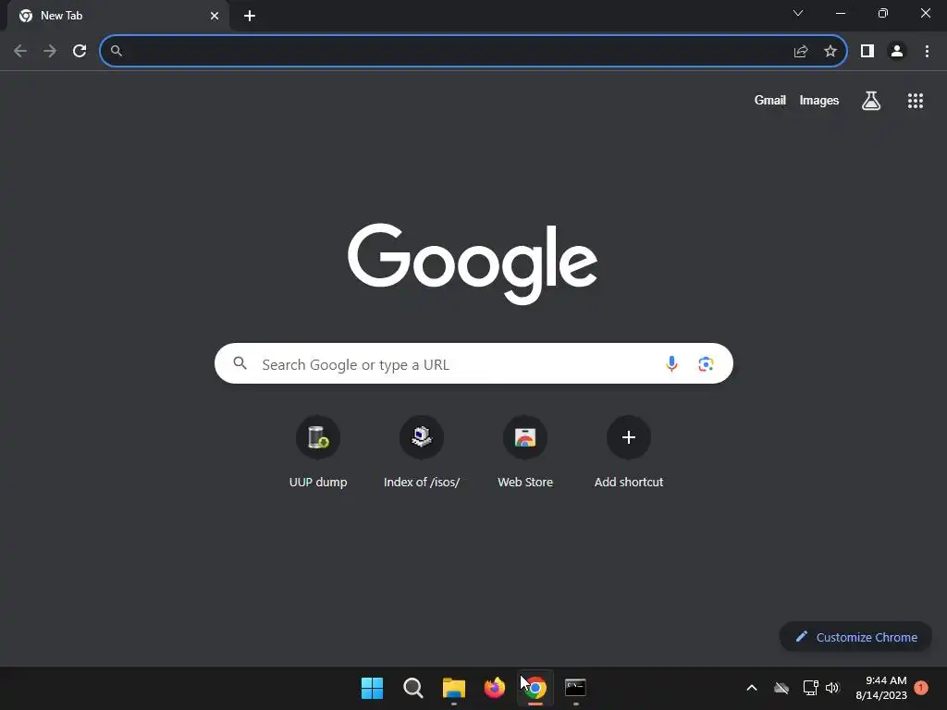Screen dimensions: 947x710
Task: Open Chrome's three-dot menu
Action: tap(927, 52)
